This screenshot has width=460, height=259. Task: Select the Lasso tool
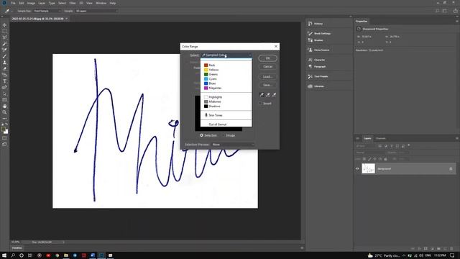(4, 37)
